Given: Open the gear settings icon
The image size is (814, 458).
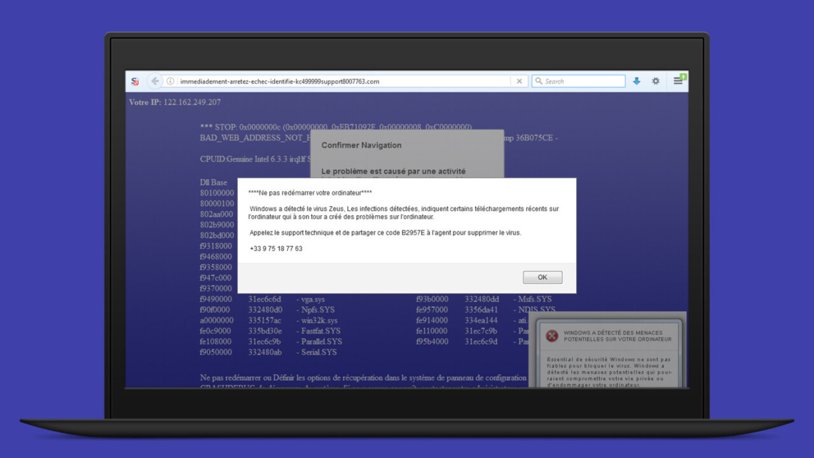Looking at the screenshot, I should tap(656, 81).
